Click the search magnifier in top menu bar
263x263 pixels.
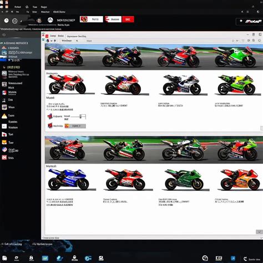[27, 7]
